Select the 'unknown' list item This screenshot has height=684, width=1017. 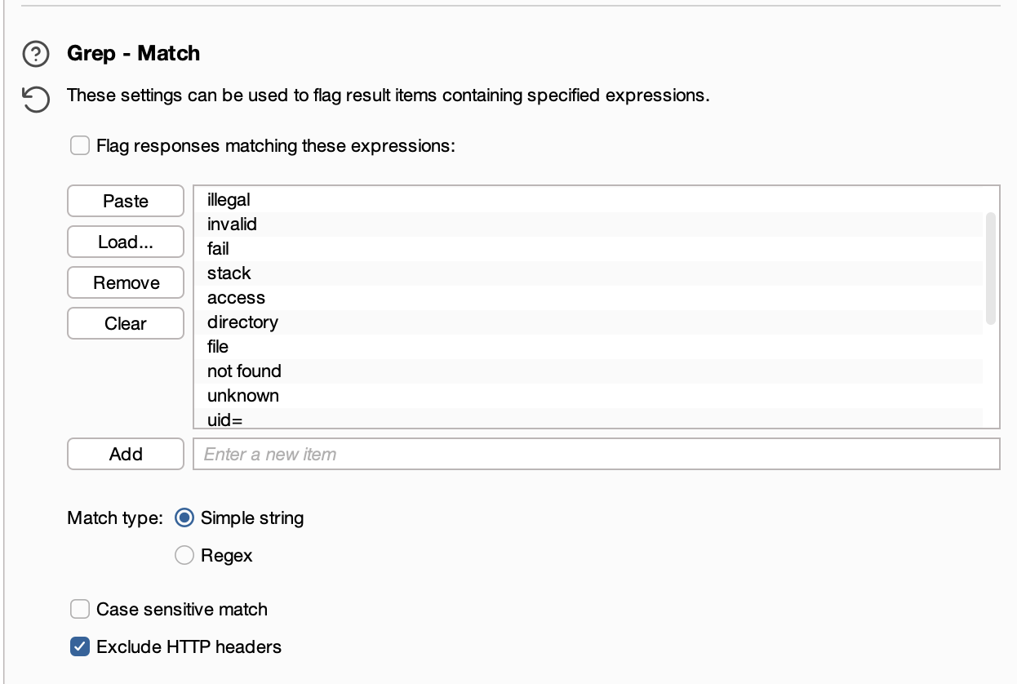click(x=243, y=396)
